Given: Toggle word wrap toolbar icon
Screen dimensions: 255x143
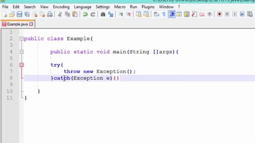Looking at the screenshot, I should [x=156, y=14].
